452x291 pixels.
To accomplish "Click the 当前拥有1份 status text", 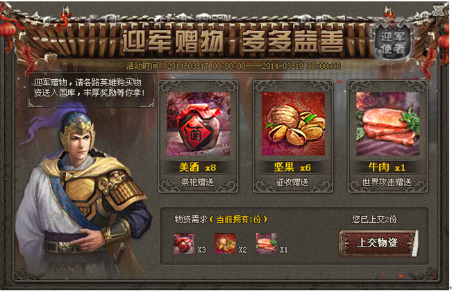I will (238, 219).
